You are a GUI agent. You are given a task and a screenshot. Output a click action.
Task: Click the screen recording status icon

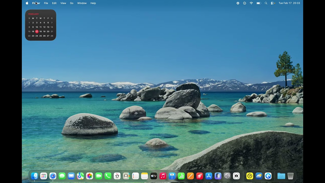click(x=238, y=3)
